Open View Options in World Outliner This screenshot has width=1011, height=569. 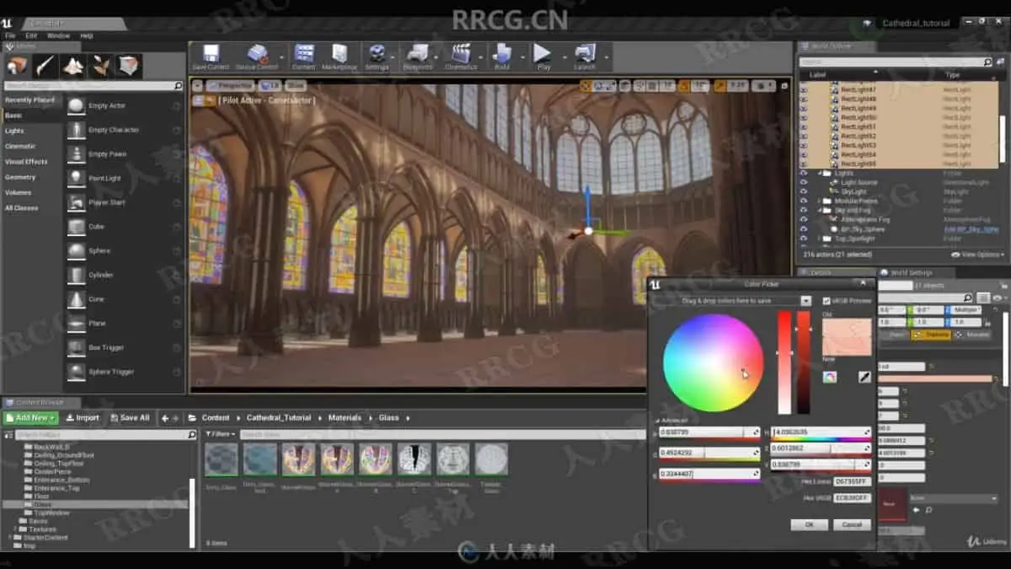click(977, 255)
